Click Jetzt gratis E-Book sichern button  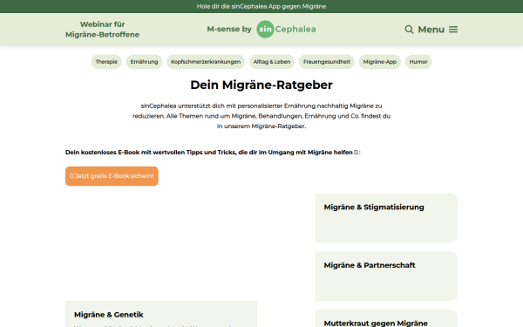pyautogui.click(x=112, y=176)
